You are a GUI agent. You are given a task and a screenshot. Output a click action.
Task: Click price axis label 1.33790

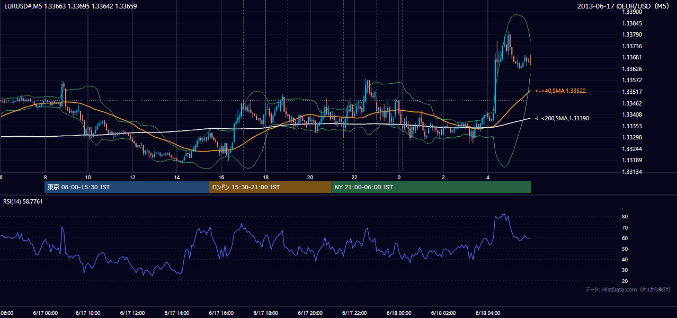click(631, 35)
